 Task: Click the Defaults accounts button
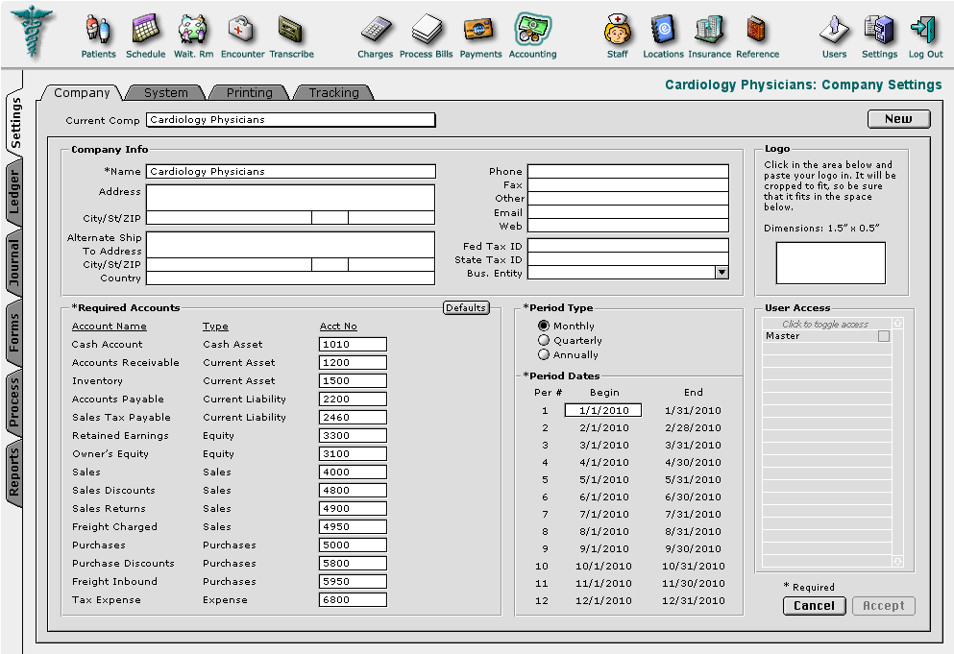(466, 308)
